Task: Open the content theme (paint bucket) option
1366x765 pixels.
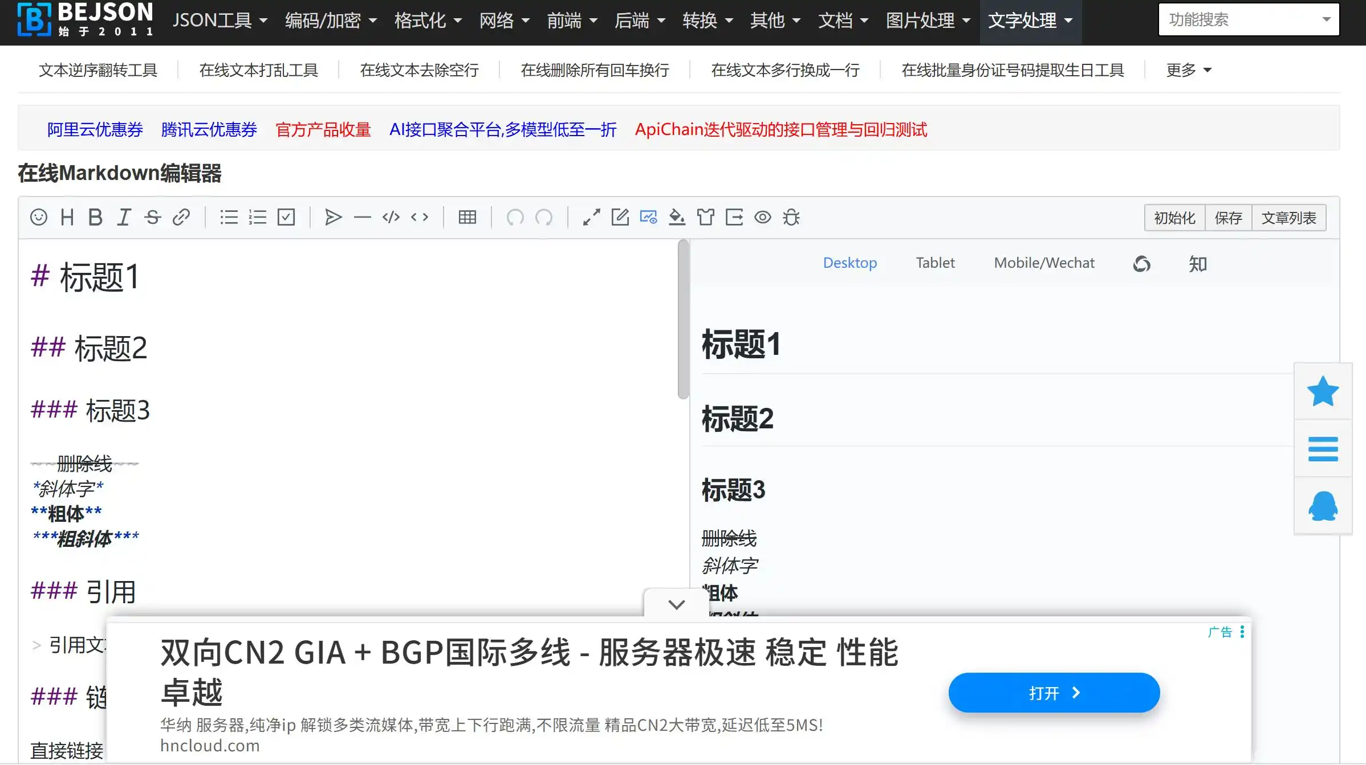Action: pos(677,217)
